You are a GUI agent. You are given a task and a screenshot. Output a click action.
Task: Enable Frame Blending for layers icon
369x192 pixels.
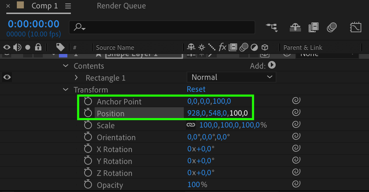pos(313,27)
